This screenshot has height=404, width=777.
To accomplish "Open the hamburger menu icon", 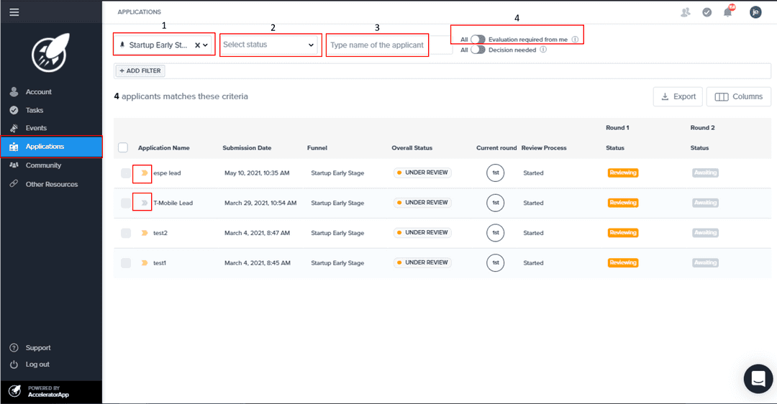I will (x=14, y=12).
